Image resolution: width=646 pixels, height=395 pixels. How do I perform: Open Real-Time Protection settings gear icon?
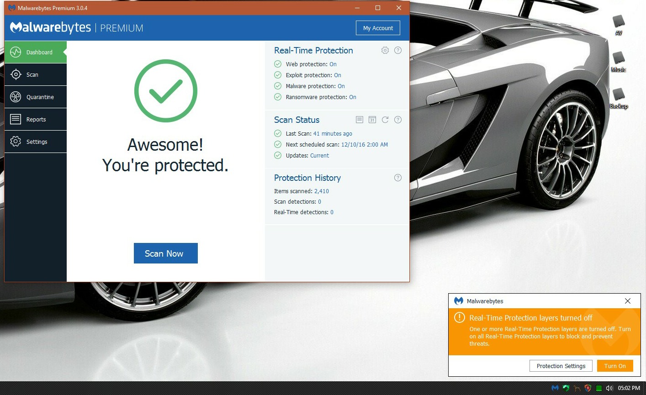[x=385, y=50]
